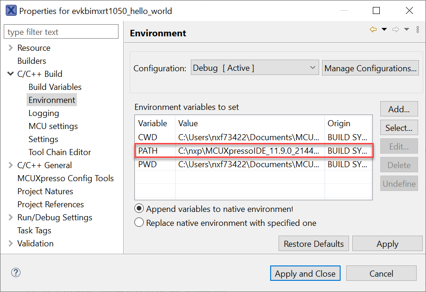Click the MCUXpresso window title icon
The image size is (426, 292).
pyautogui.click(x=10, y=10)
